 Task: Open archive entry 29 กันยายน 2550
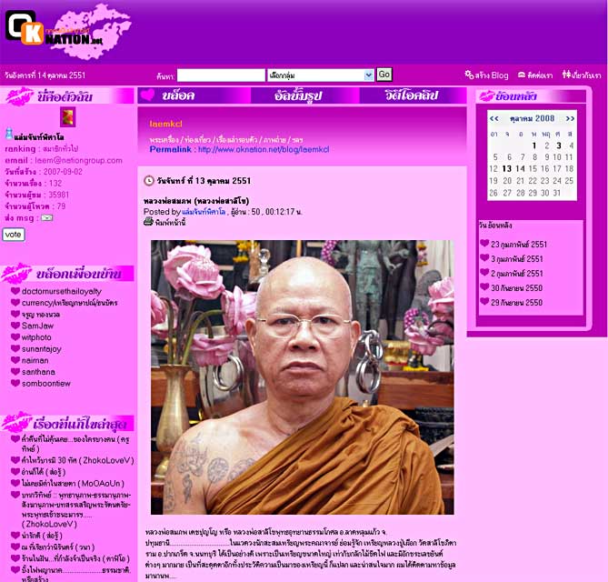click(516, 302)
